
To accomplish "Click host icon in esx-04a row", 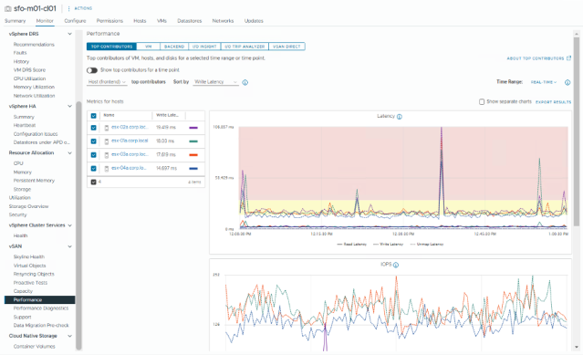I will tap(107, 169).
